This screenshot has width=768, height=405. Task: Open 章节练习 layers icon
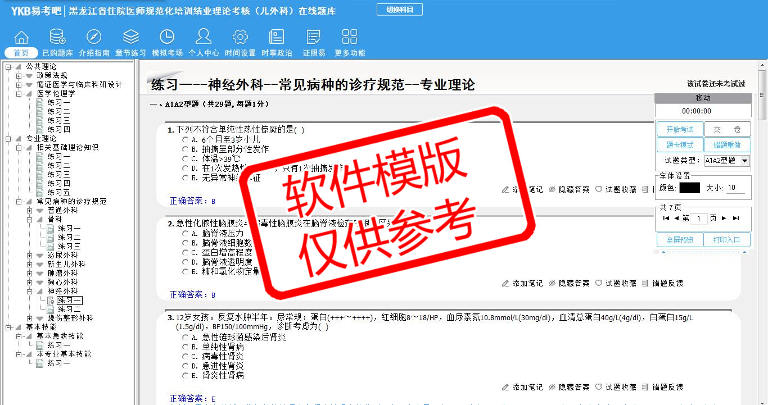130,38
